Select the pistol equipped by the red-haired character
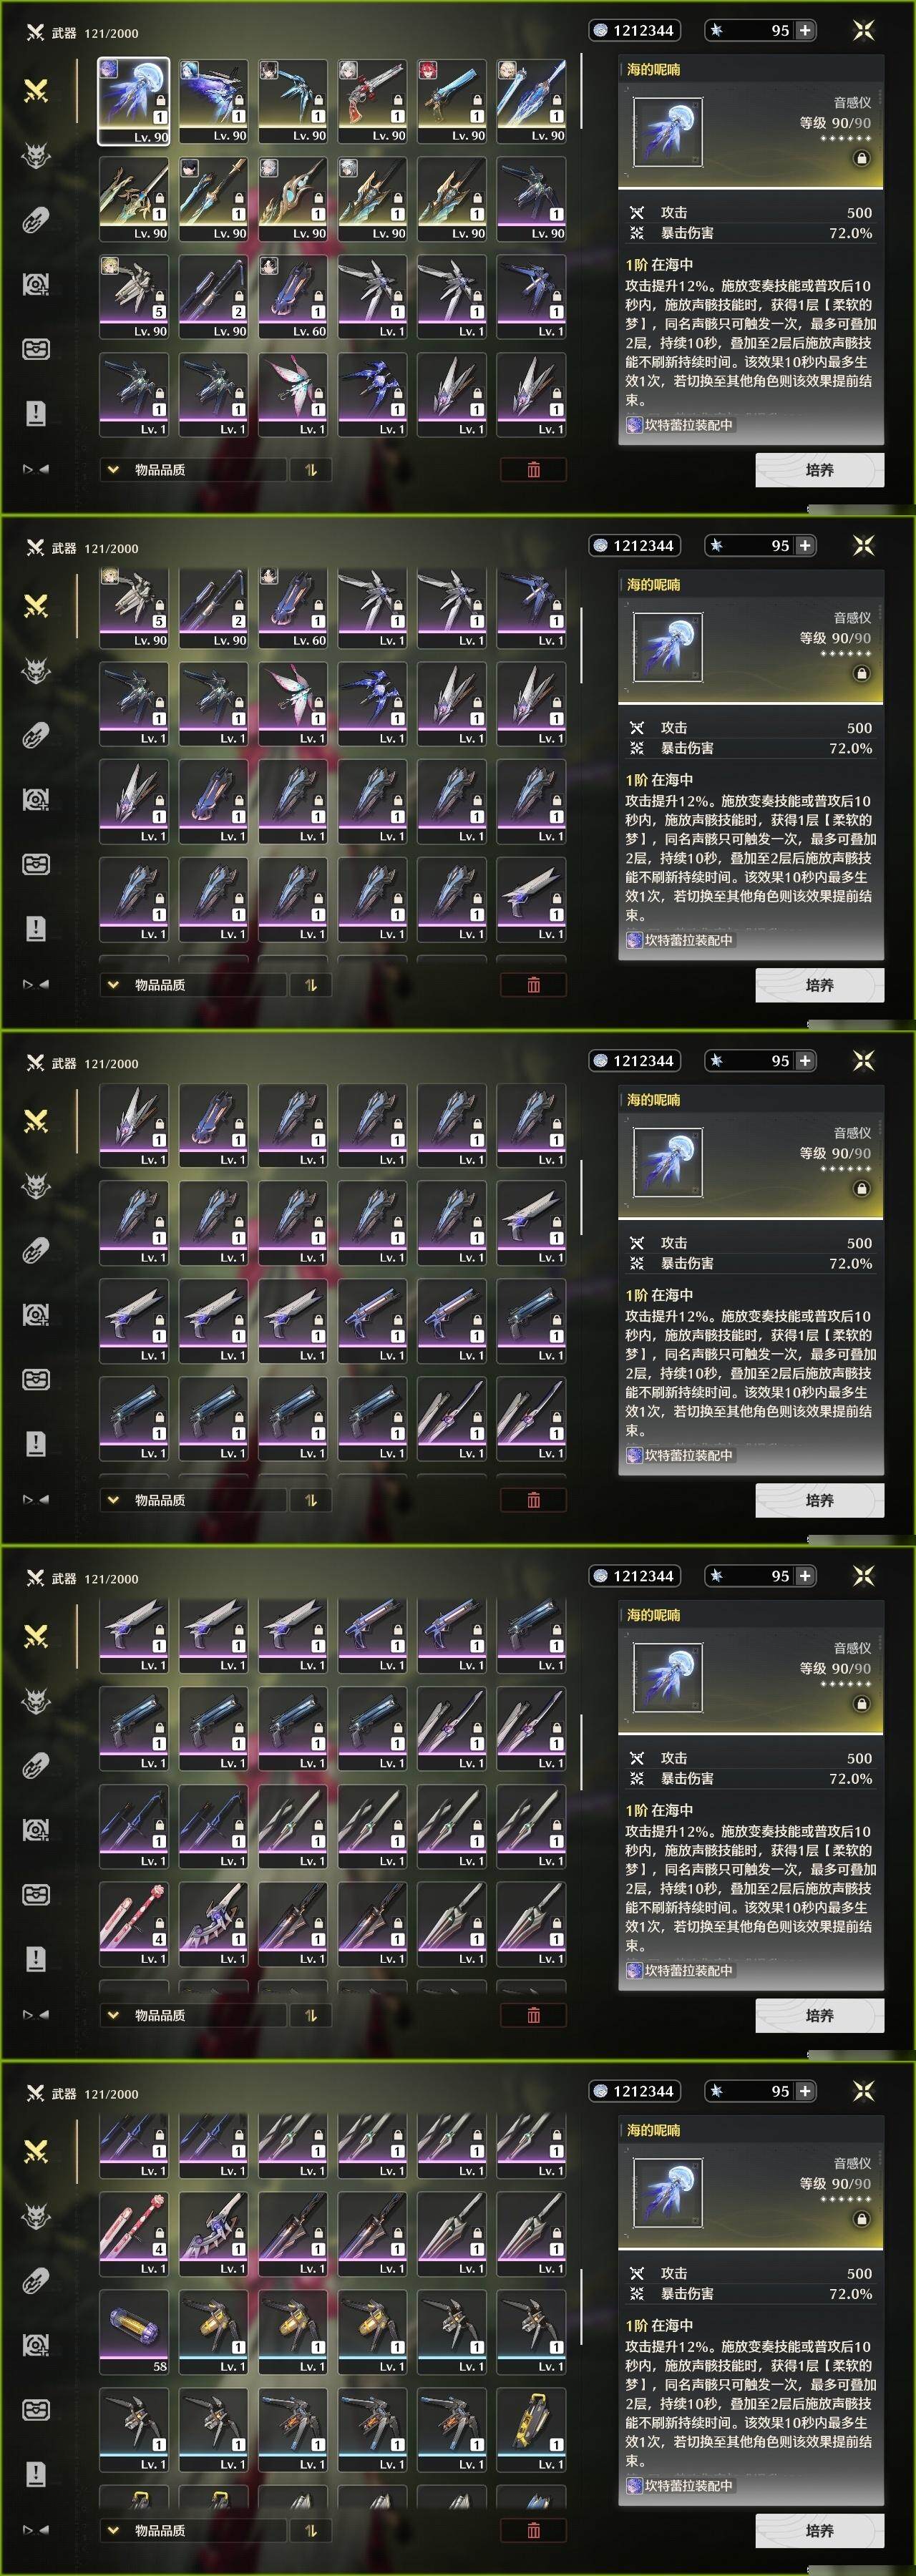This screenshot has height=2576, width=916. click(x=452, y=101)
